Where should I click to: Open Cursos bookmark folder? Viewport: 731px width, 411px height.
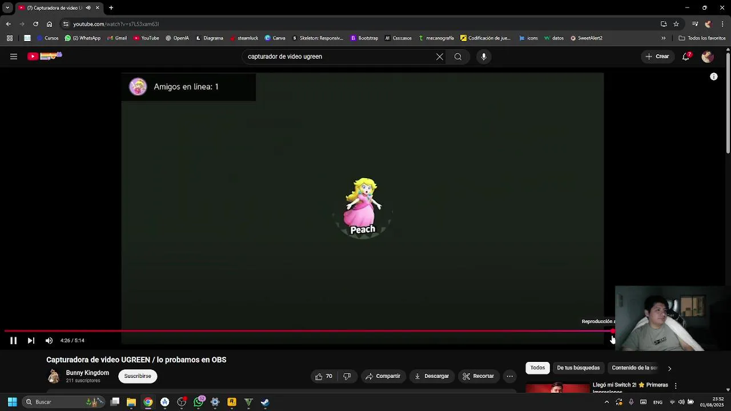pos(47,38)
